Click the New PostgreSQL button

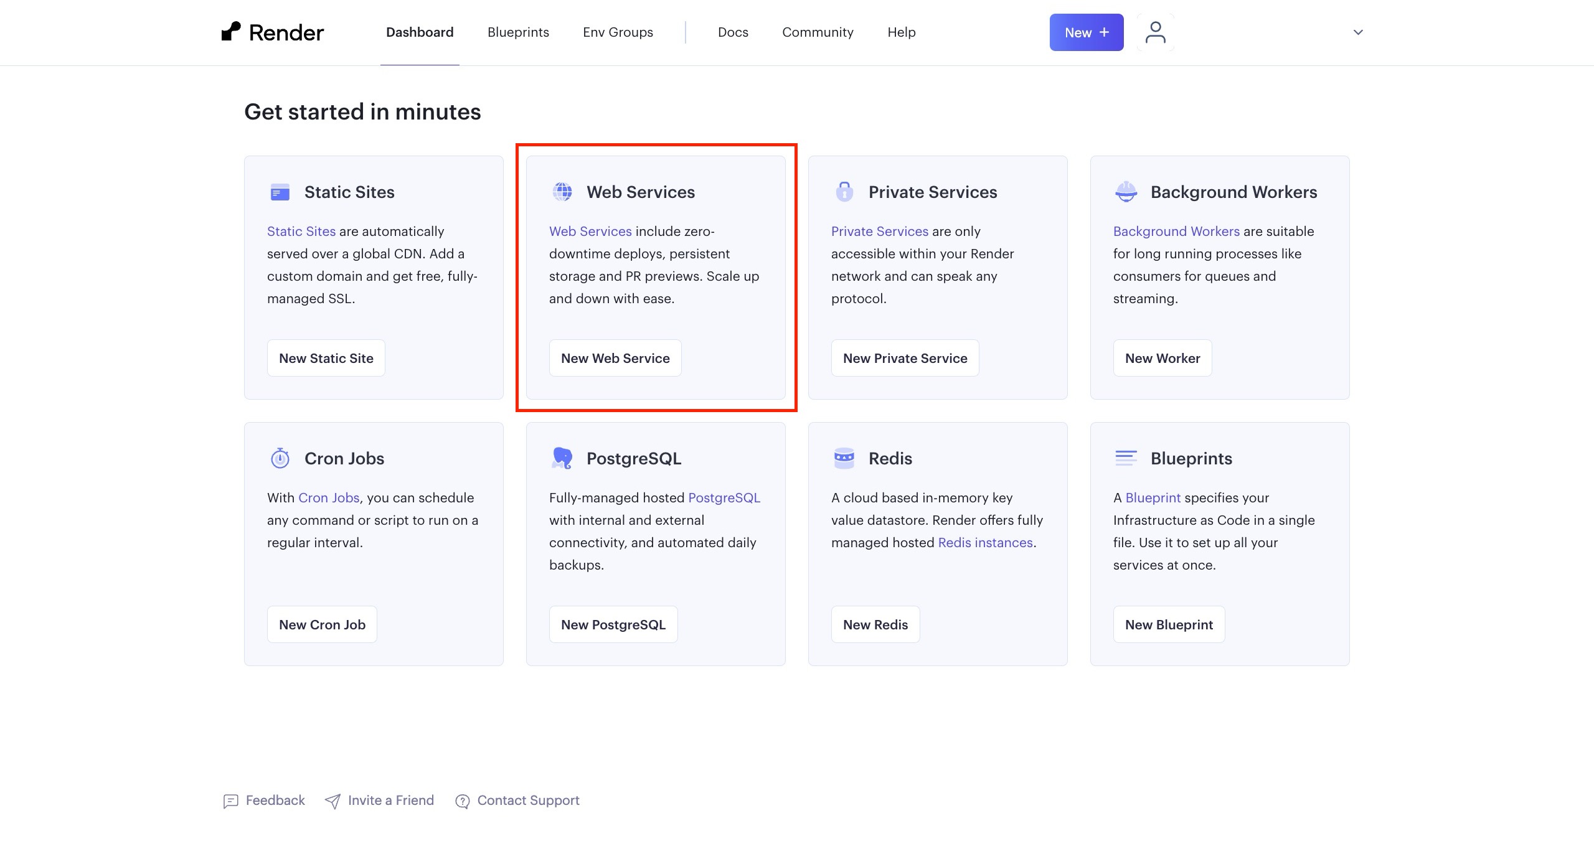[613, 624]
